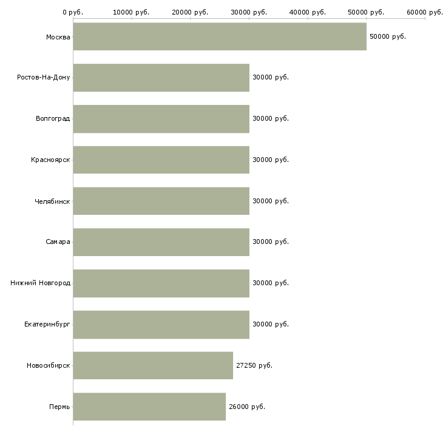
Task: Click the Челябинск bar
Action: point(161,201)
